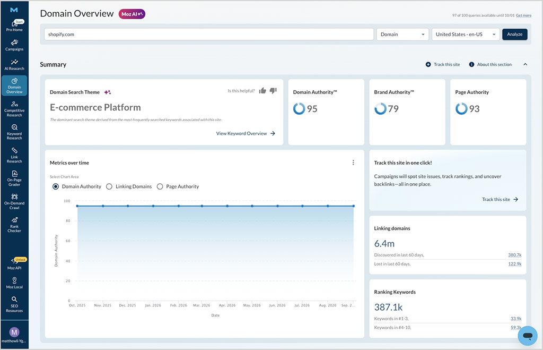543x350 pixels.
Task: Click the plus icon beside Track this site
Action: click(428, 64)
